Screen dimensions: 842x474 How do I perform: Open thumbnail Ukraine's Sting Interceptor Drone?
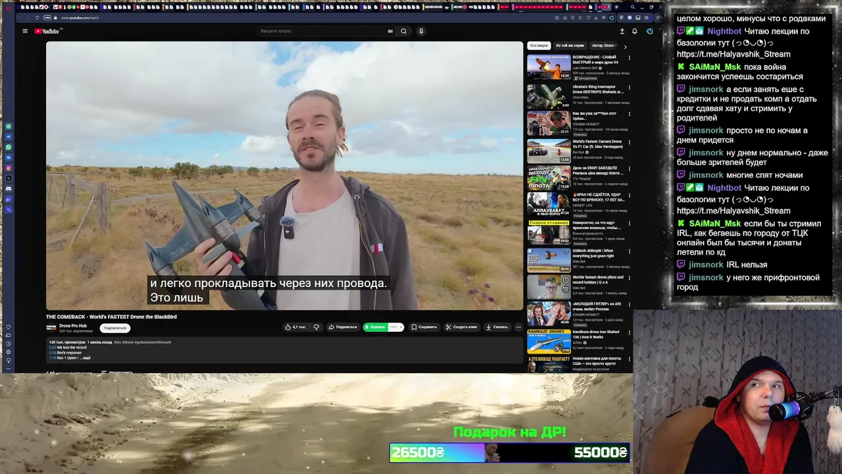click(549, 96)
